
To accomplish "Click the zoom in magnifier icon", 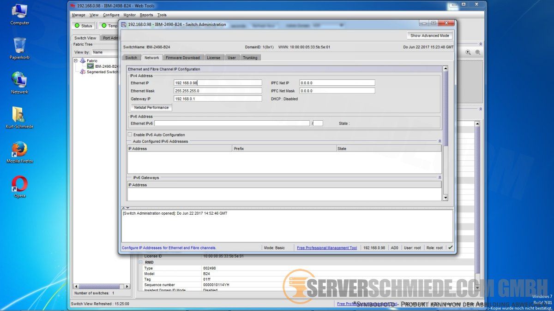I will point(468,53).
